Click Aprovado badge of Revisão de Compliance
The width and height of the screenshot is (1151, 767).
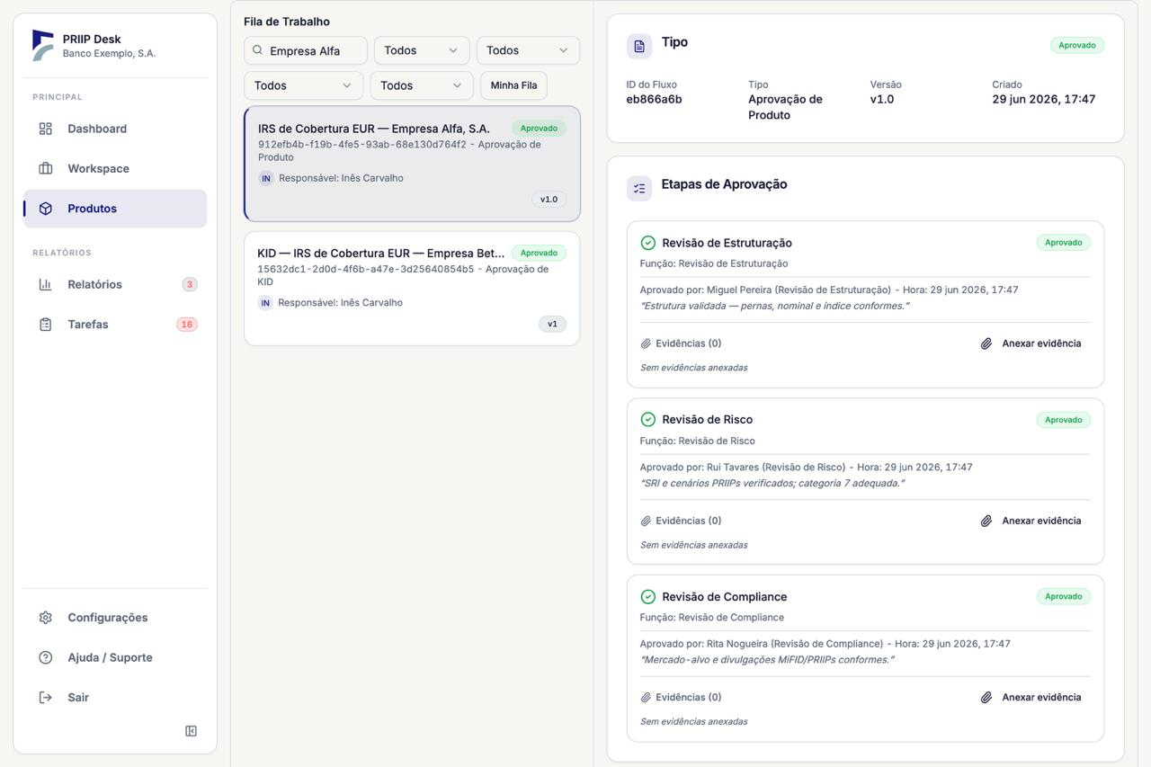tap(1064, 596)
